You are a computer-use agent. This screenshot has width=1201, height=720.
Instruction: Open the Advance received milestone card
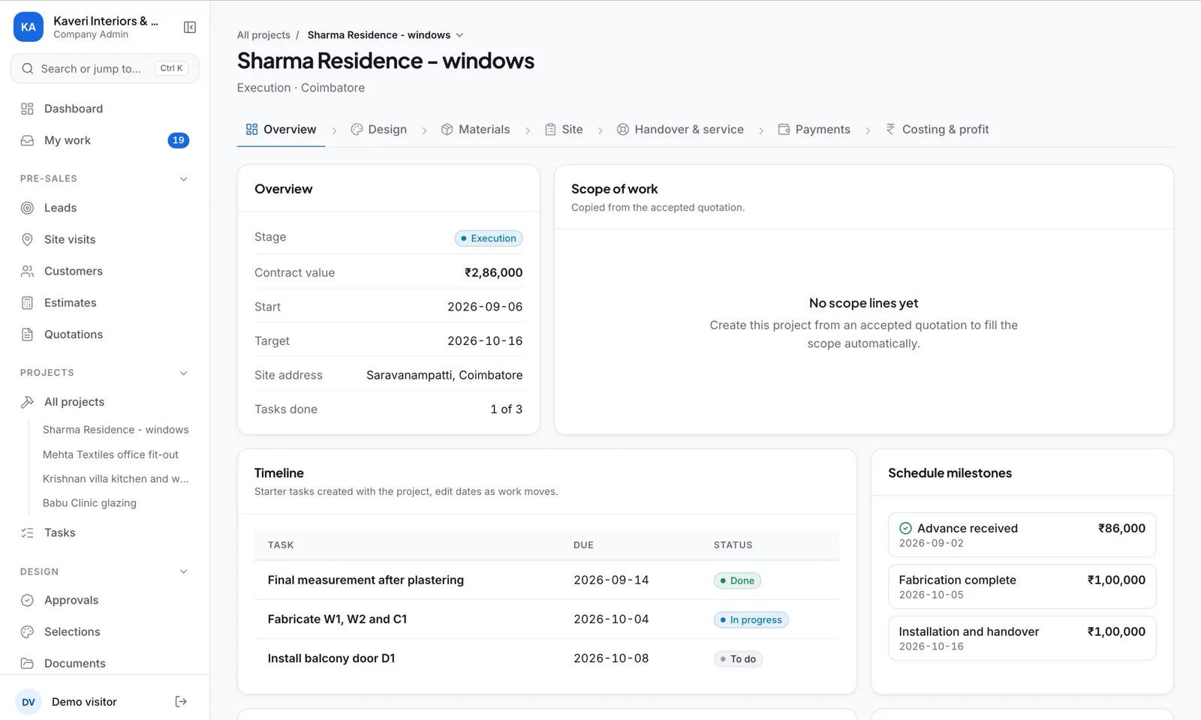(1022, 535)
